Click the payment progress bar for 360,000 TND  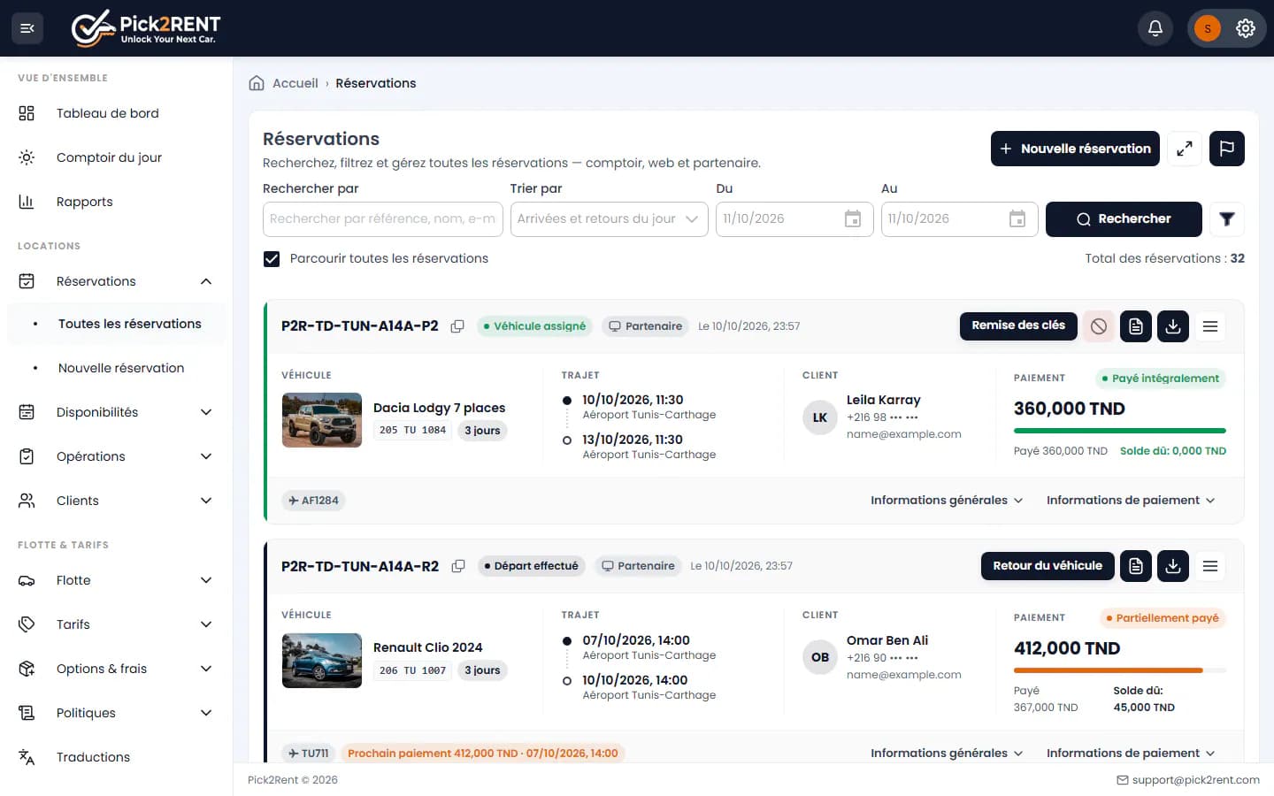[1120, 431]
